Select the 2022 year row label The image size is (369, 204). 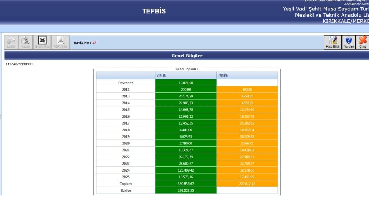click(x=126, y=157)
